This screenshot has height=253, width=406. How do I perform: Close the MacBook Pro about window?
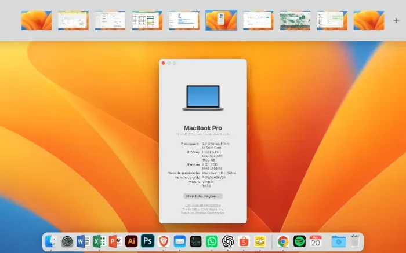[x=163, y=63]
